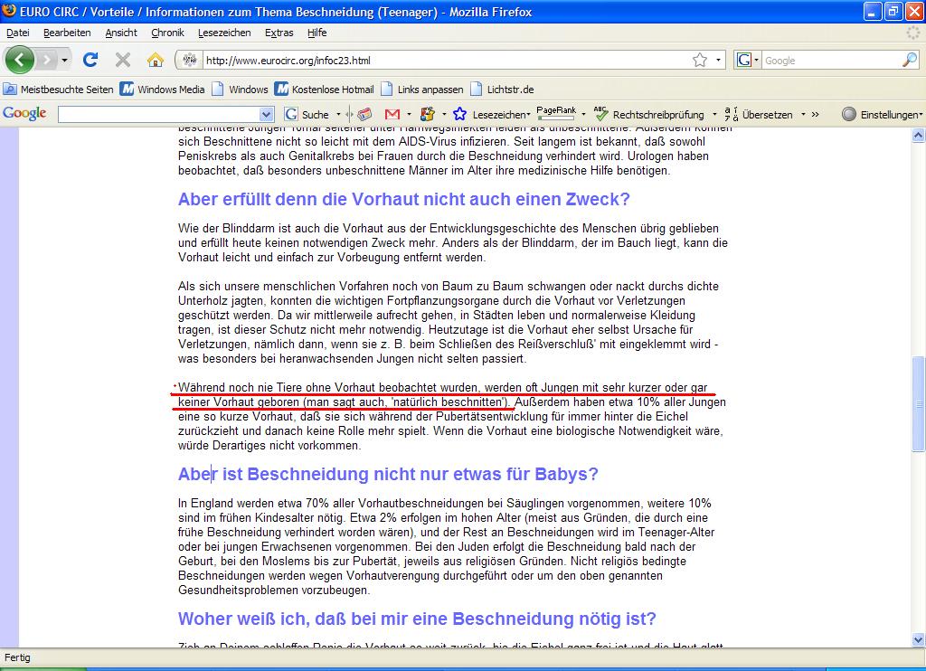Click heading 'Woher weiß ich, daß bei mir eine Beschneidung nötig ist?'
This screenshot has width=926, height=671.
417,619
